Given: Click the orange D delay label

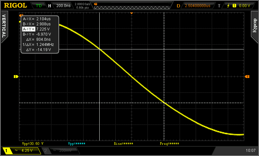Looking at the screenshot, I should 178,6.
